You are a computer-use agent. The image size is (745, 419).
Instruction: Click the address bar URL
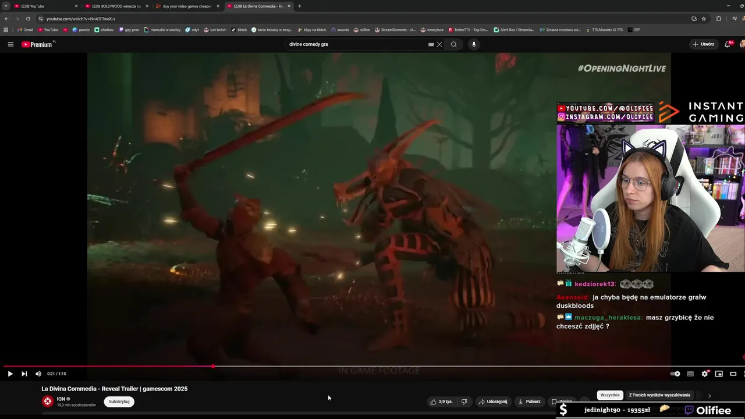click(80, 19)
